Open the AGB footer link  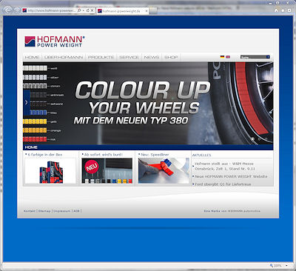click(76, 211)
